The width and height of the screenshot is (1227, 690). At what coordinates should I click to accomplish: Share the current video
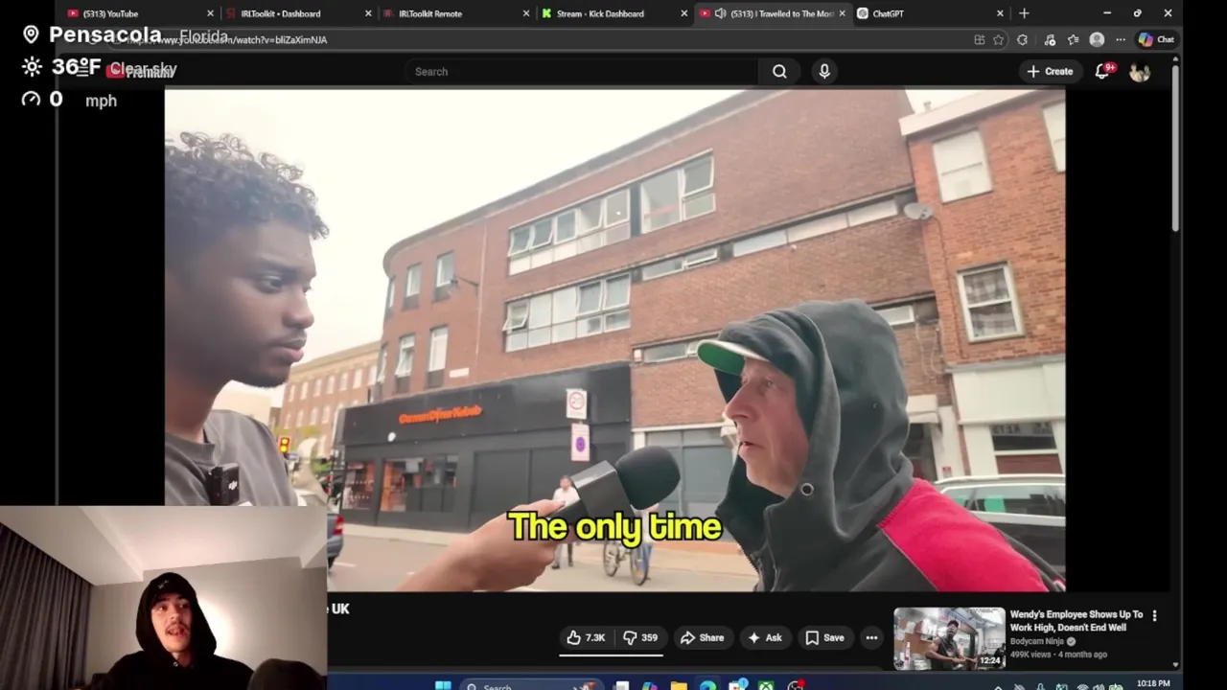click(703, 637)
